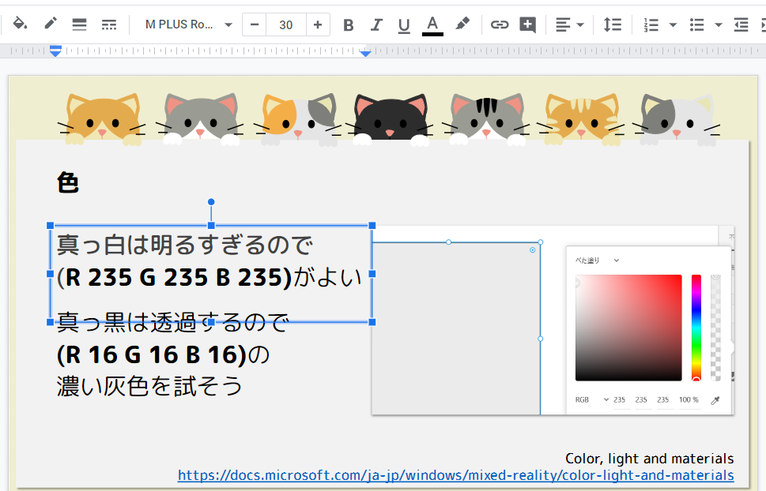Apply a bulleted list
Viewport: 766px width, 491px height.
(696, 24)
